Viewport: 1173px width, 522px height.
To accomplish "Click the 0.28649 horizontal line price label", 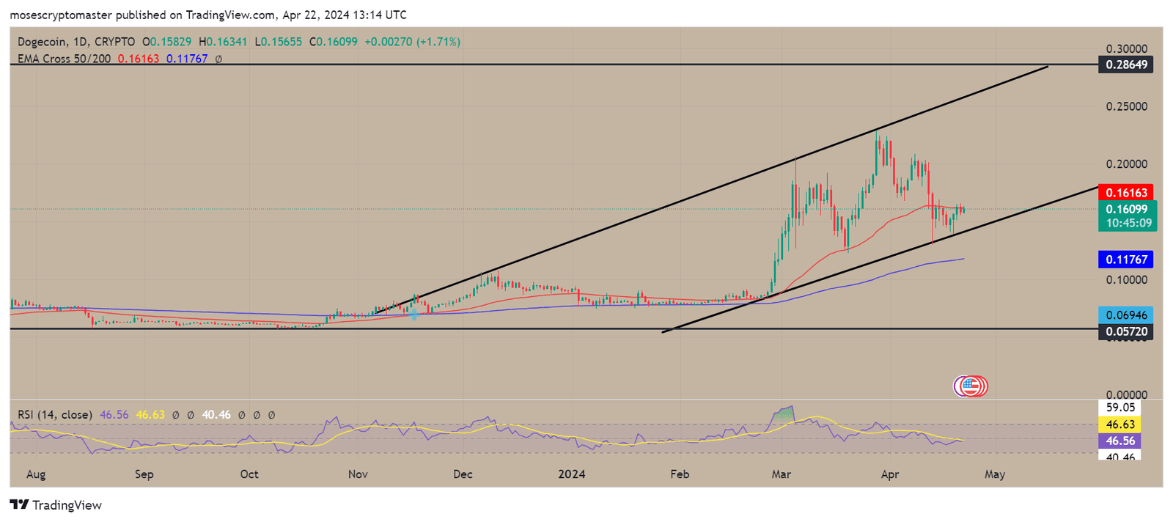I will pyautogui.click(x=1125, y=65).
